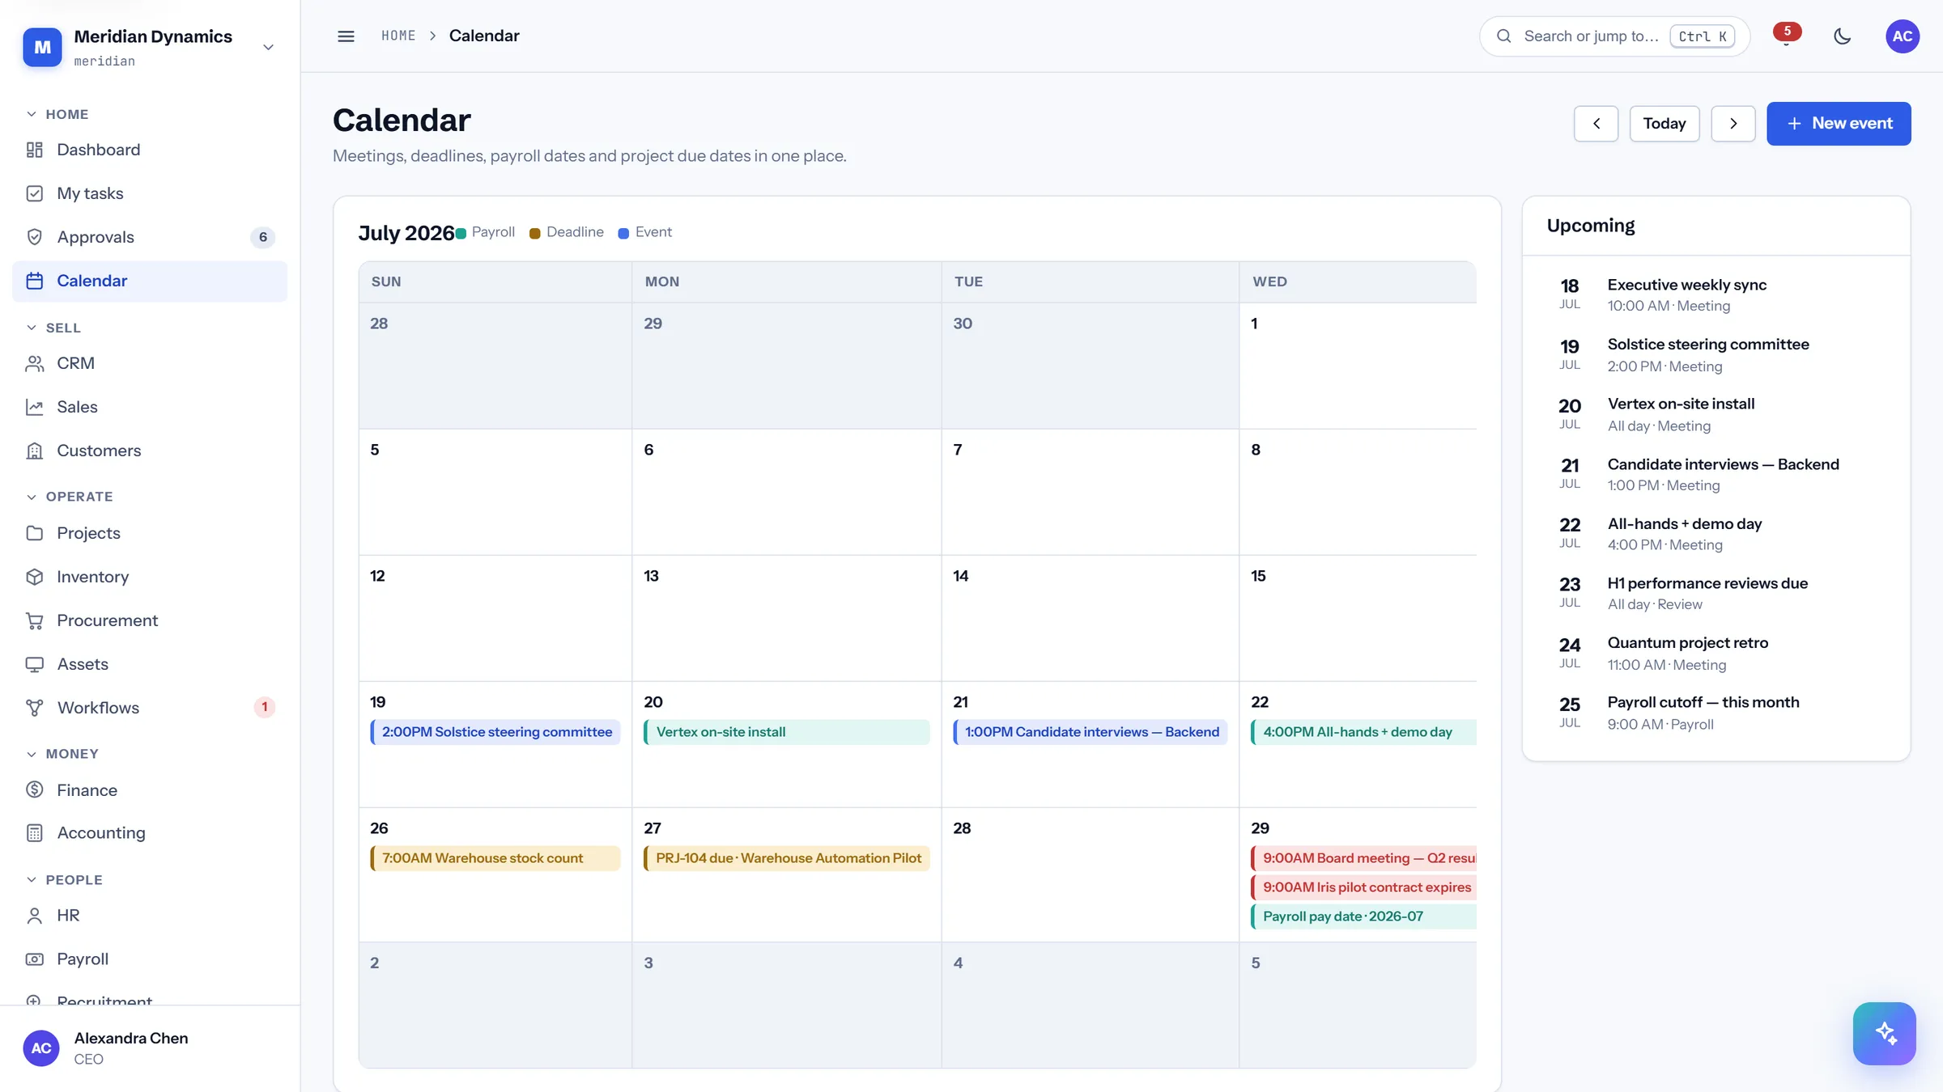The image size is (1943, 1092).
Task: Select Payroll cutoff — this month item
Action: pos(1716,713)
